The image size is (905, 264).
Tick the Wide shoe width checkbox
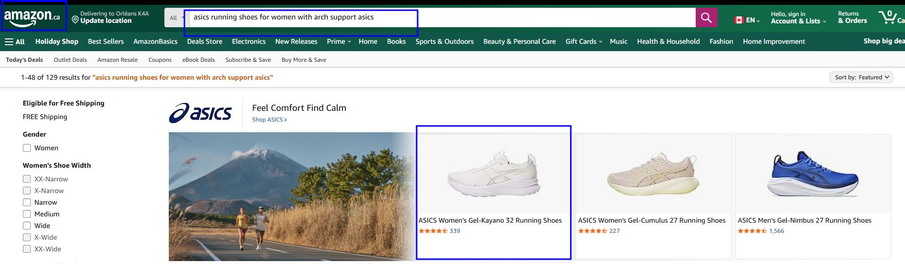(27, 226)
